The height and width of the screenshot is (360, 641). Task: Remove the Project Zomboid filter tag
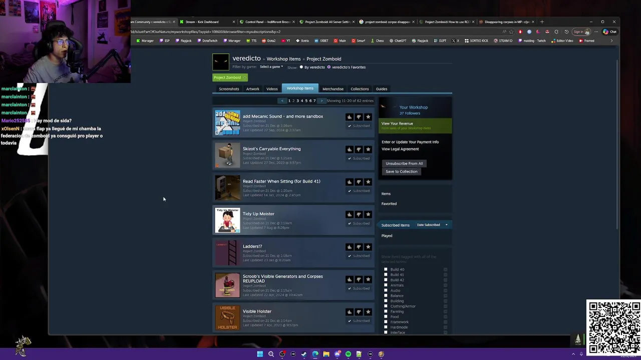(x=244, y=77)
